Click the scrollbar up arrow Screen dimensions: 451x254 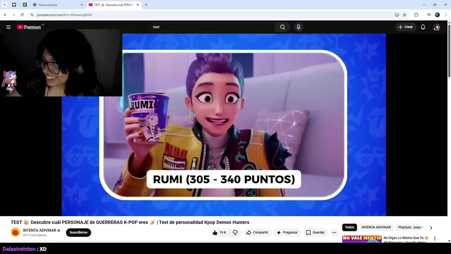point(449,23)
